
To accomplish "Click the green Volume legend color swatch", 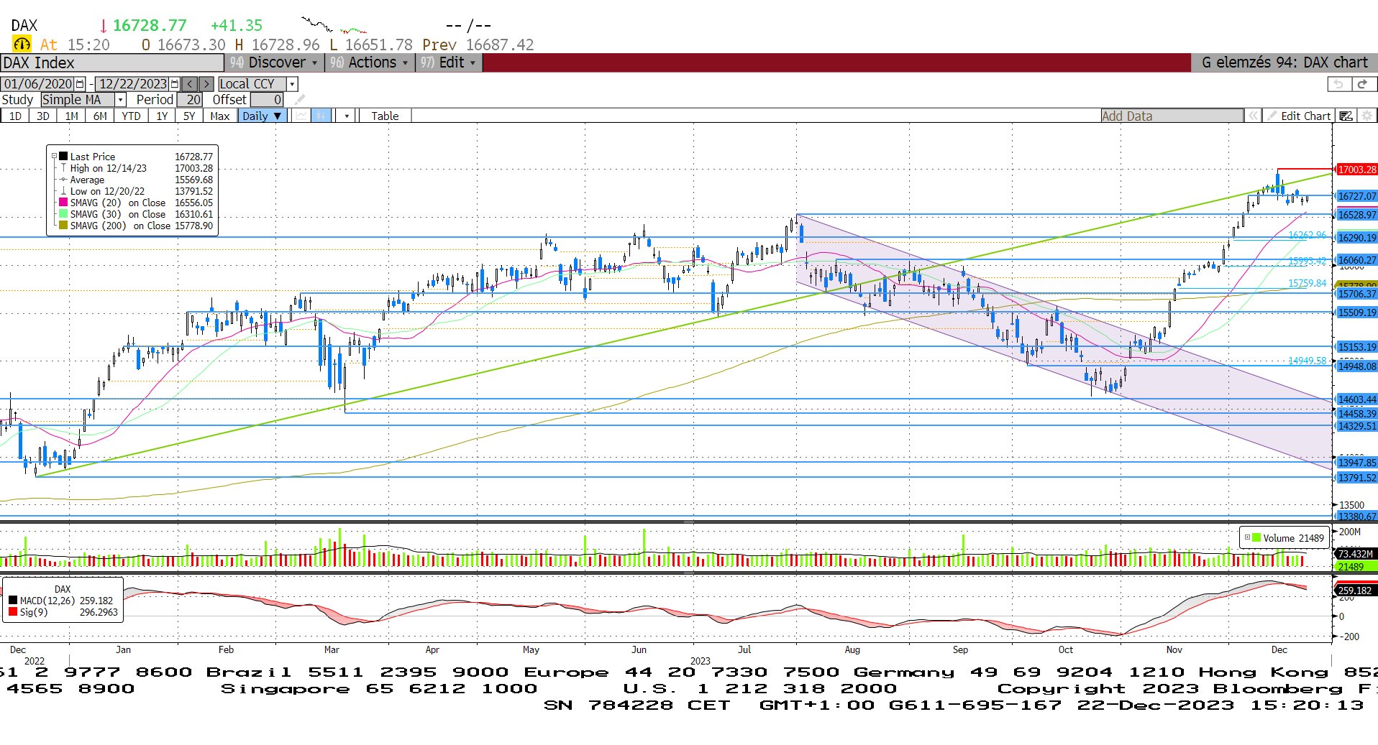I will click(x=1256, y=537).
